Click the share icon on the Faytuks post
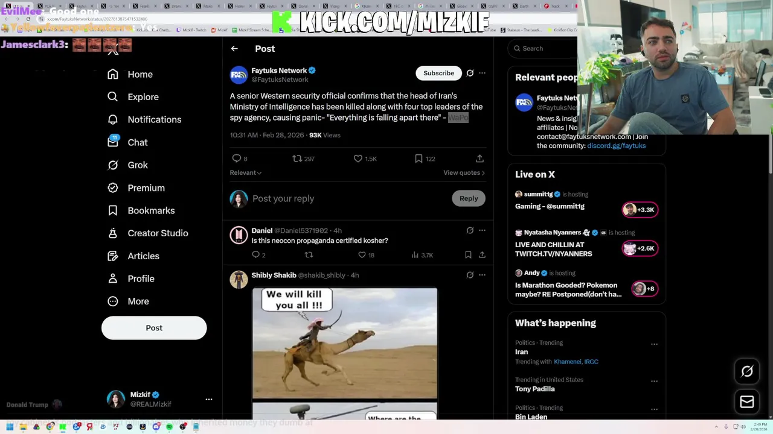The width and height of the screenshot is (773, 434). (480, 159)
